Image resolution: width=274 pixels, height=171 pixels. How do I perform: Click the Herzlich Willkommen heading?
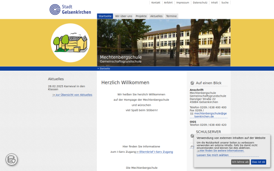pos(125,83)
